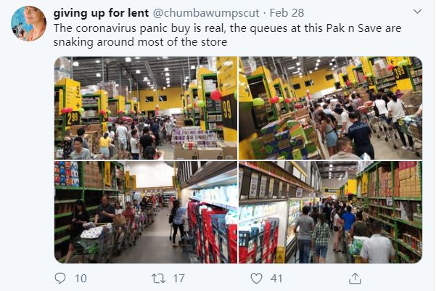Click the 399 price sign in second photo

[400, 73]
